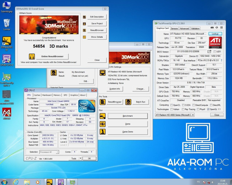Click the Change... button in 3DMark
This screenshot has width=232, height=185.
(x=141, y=89)
